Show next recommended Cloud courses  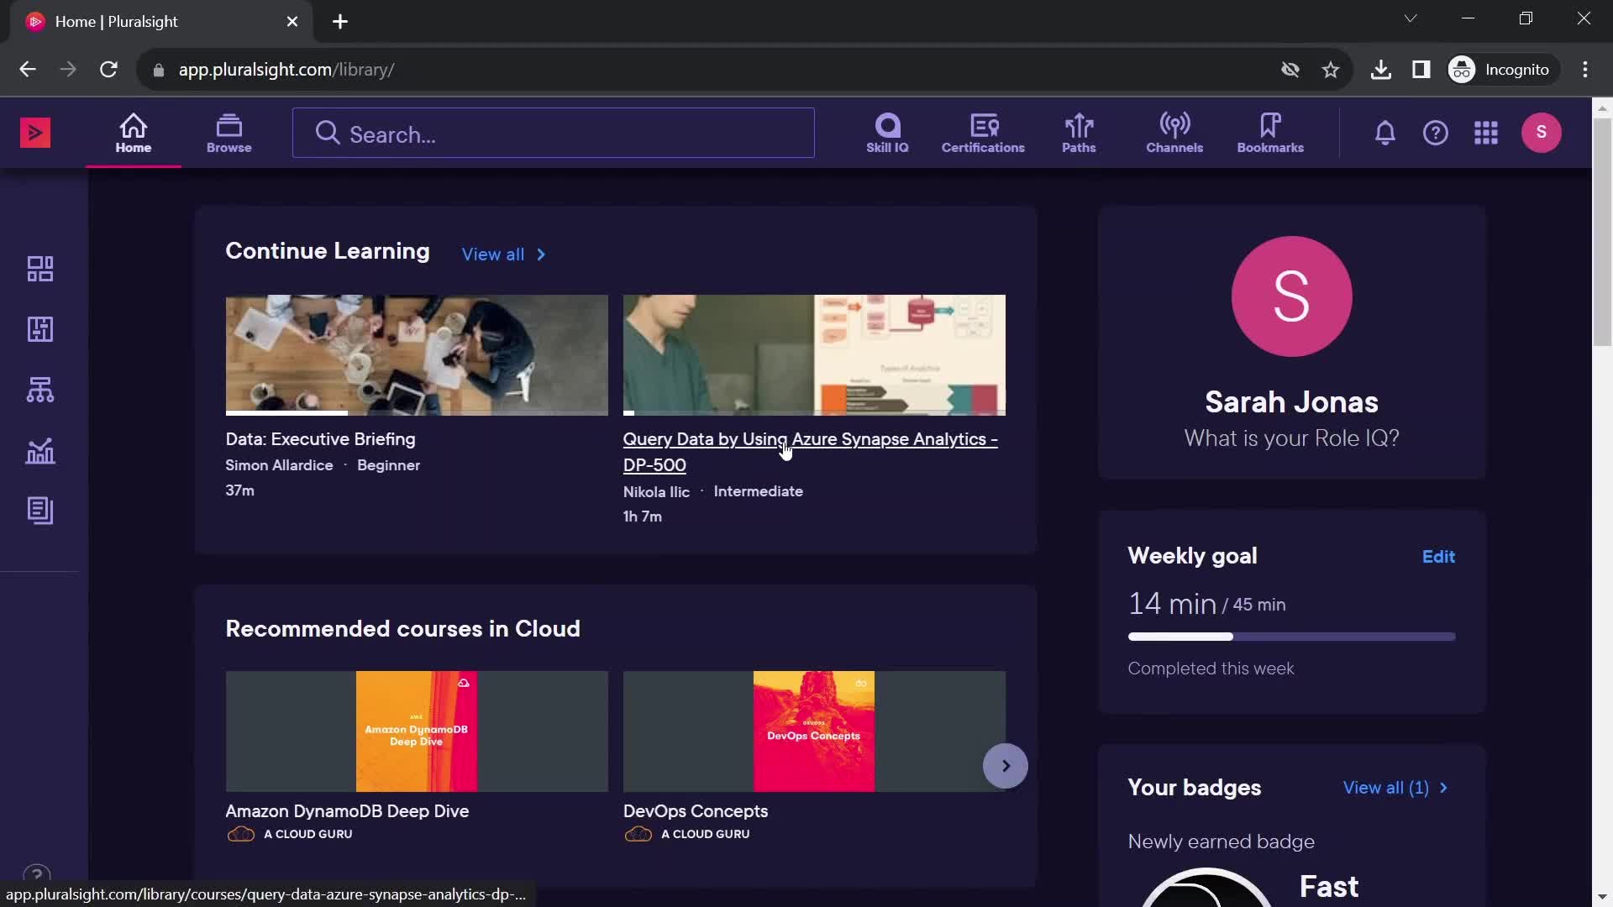(1006, 766)
